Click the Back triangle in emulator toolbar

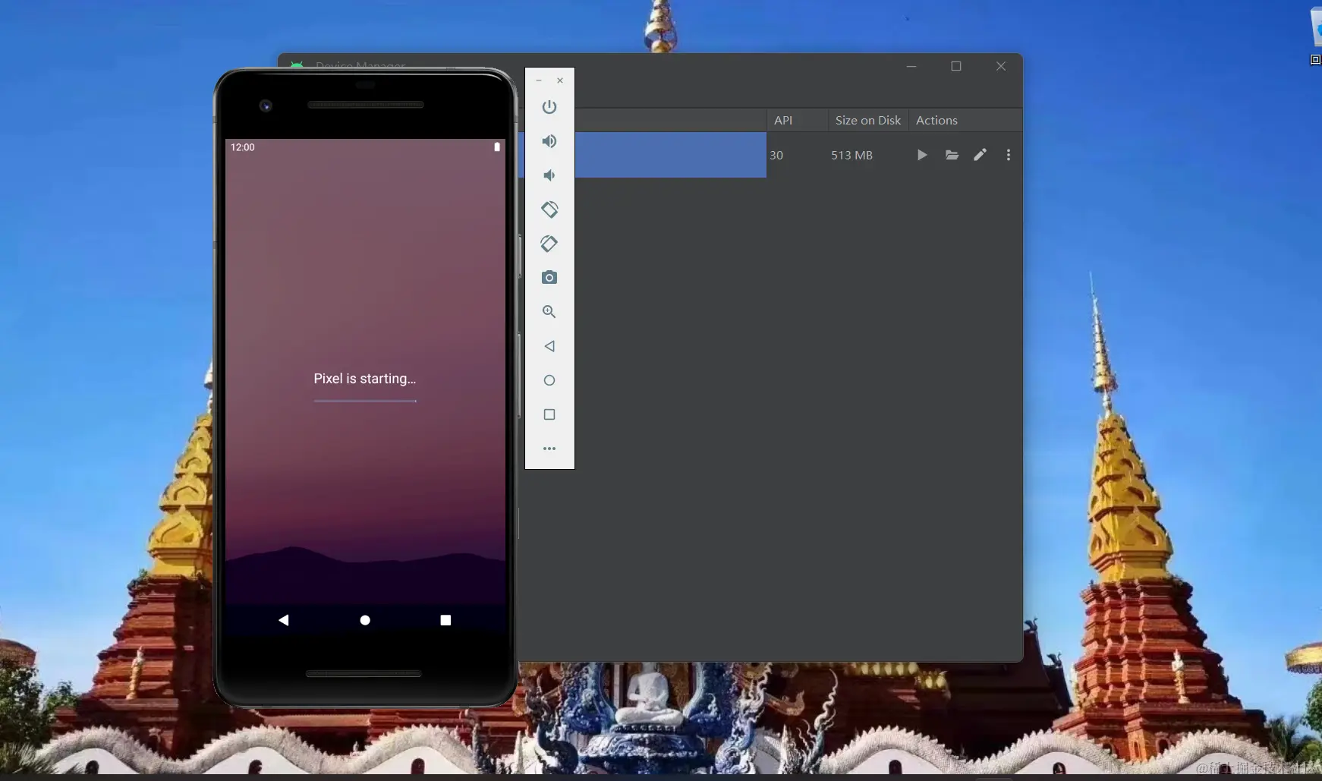[x=549, y=346]
